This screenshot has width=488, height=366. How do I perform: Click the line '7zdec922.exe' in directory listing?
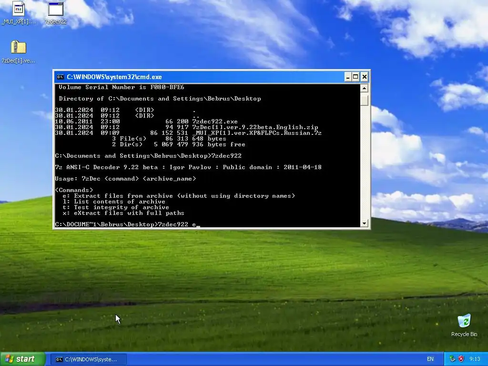click(146, 122)
